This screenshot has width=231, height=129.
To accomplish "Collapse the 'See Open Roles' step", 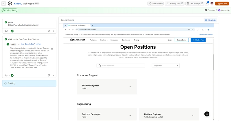I will click(54, 75).
